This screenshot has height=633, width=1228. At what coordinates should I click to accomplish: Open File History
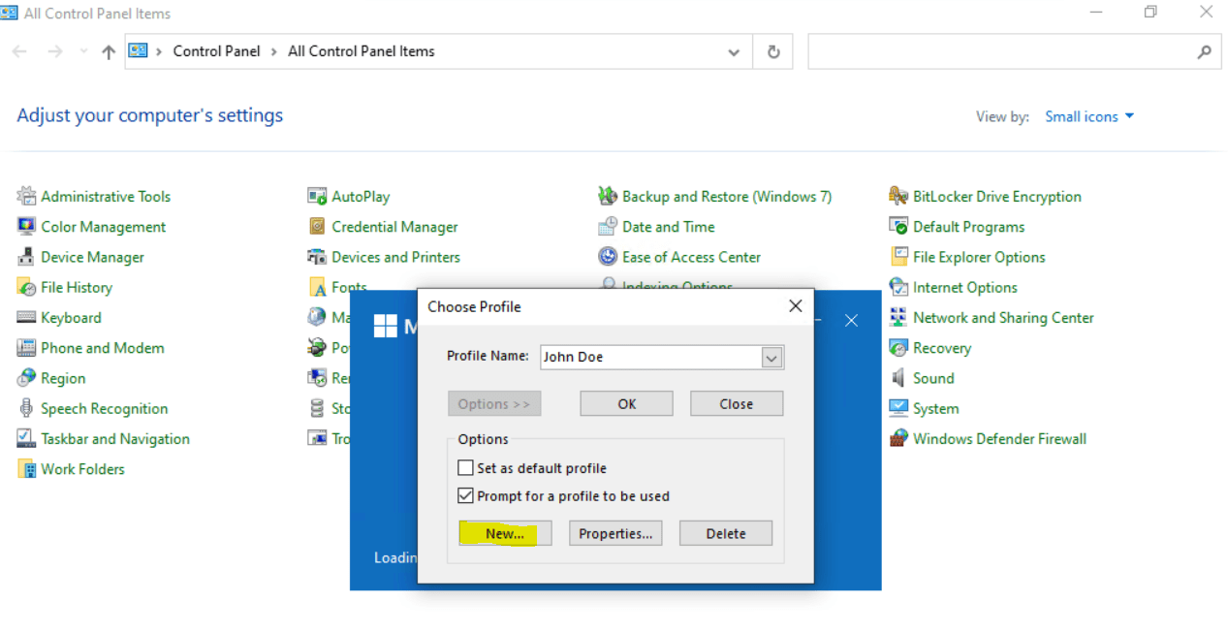point(75,287)
